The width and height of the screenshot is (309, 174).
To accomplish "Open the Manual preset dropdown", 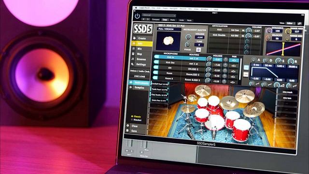I will tap(159, 15).
